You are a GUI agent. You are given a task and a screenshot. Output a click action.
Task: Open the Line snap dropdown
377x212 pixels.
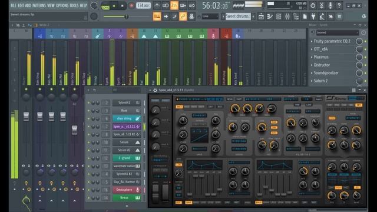click(x=210, y=16)
